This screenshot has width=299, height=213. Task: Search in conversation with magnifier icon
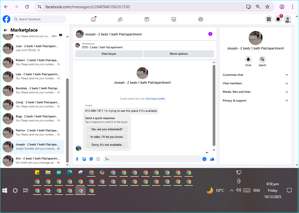tap(262, 59)
